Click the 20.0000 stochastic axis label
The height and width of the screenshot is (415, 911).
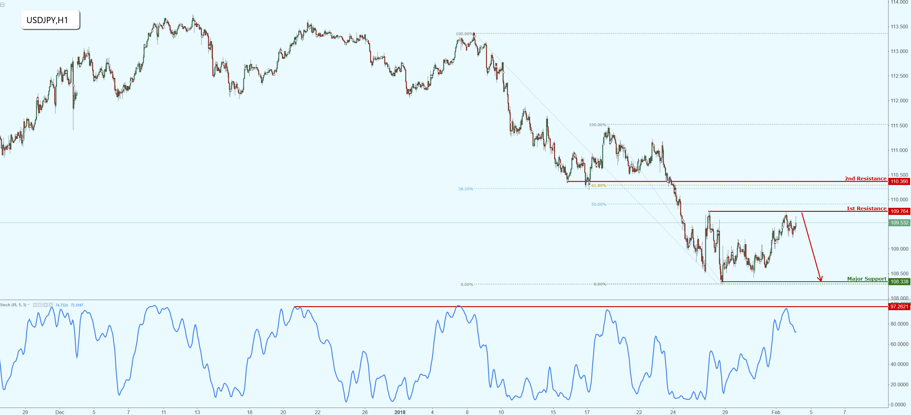click(x=899, y=384)
